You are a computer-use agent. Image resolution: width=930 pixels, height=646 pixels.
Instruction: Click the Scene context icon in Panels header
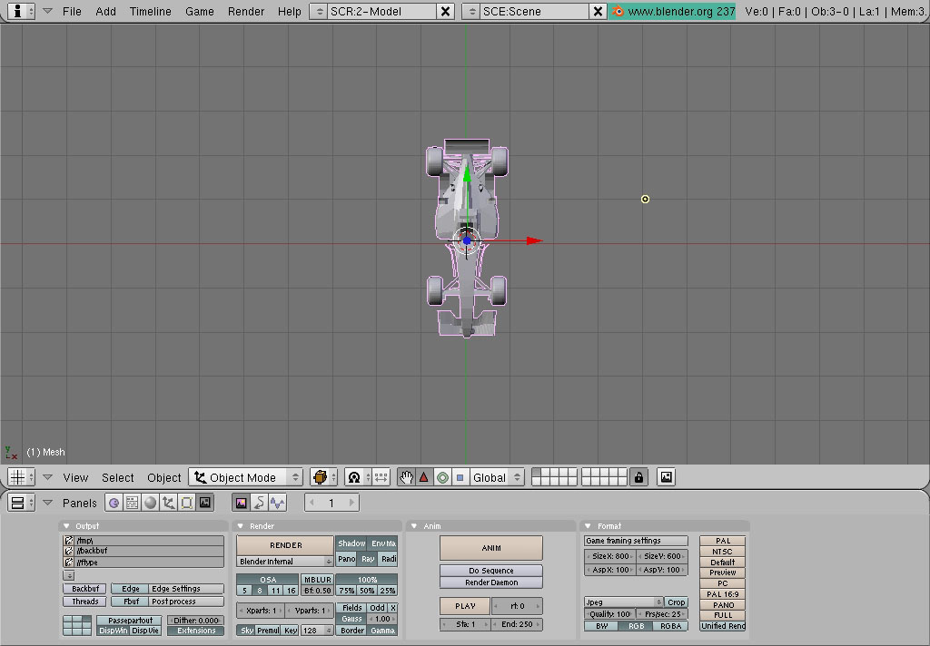point(205,503)
